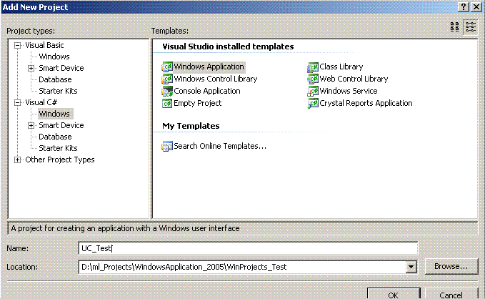Close the Add New Project dialog
The height and width of the screenshot is (299, 485).
pyautogui.click(x=476, y=7)
